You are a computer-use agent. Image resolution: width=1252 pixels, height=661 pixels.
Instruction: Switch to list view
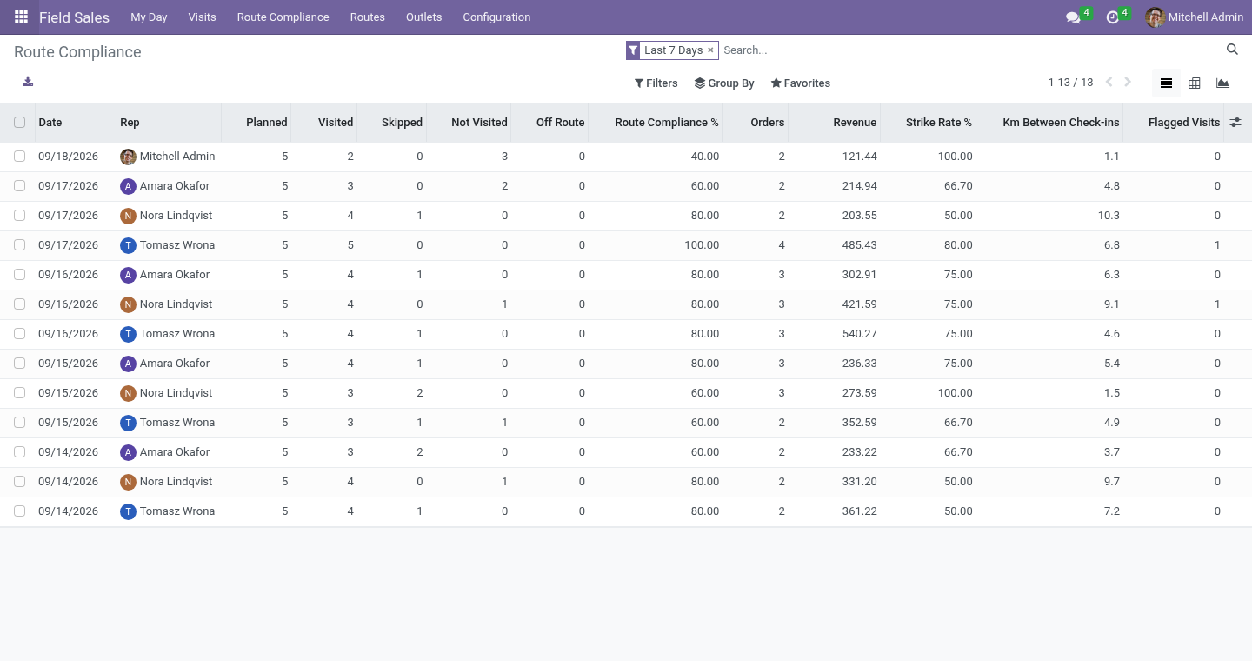1167,83
